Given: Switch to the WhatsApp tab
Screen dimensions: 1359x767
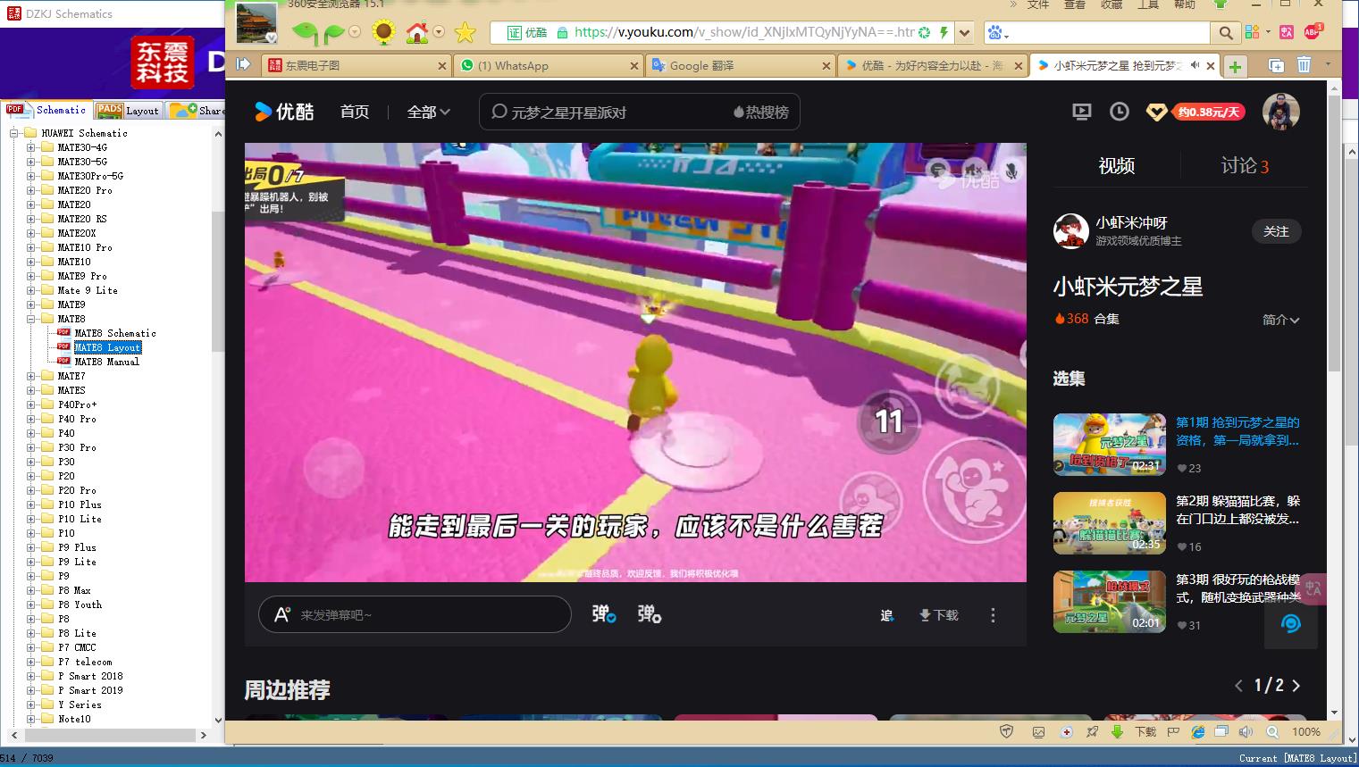Looking at the screenshot, I should (549, 65).
